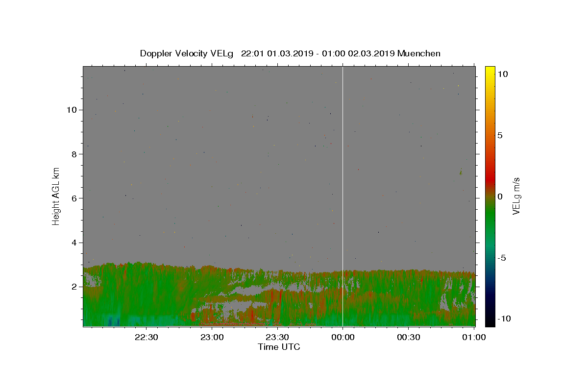Click the 'VELg m/s' colorbar title
Viewport: 588px width, 392px height.
(x=516, y=196)
